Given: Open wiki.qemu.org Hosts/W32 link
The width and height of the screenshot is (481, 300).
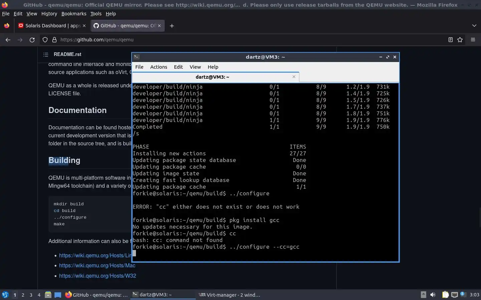Looking at the screenshot, I should click(98, 276).
